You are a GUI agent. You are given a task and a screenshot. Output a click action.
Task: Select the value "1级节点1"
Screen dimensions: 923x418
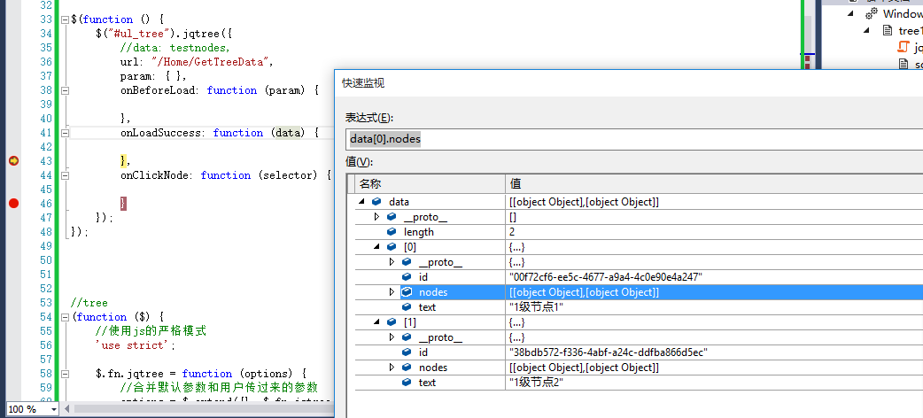[536, 307]
